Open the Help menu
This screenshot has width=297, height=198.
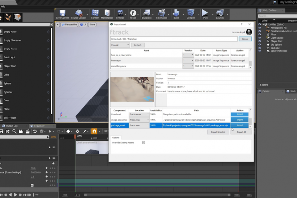[x=3, y=6]
